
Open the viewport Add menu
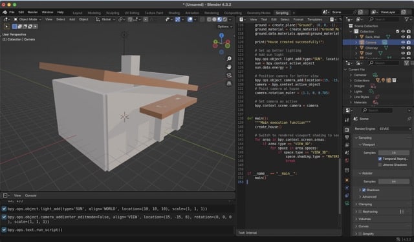tap(72, 19)
